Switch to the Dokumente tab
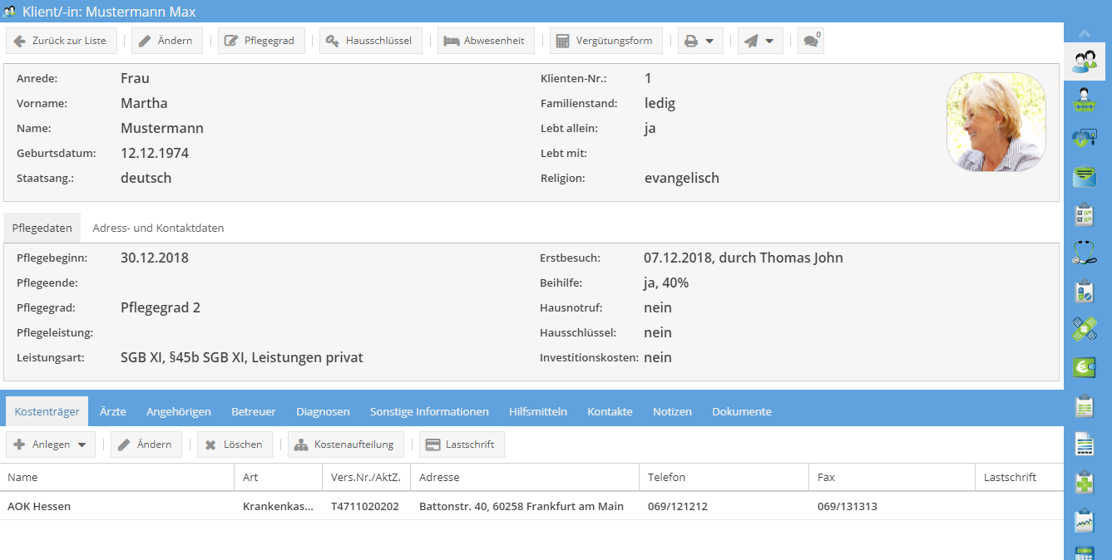Screen dimensions: 1112x560 pos(742,411)
